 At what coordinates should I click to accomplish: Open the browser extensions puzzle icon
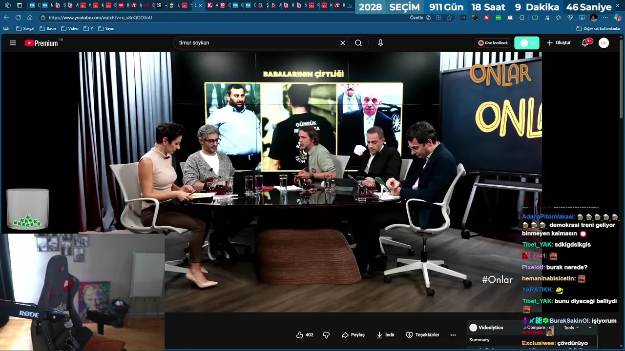point(522,18)
